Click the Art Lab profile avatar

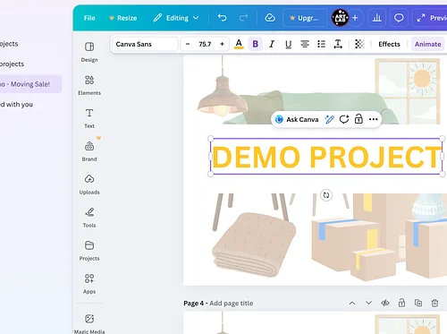coord(341,18)
